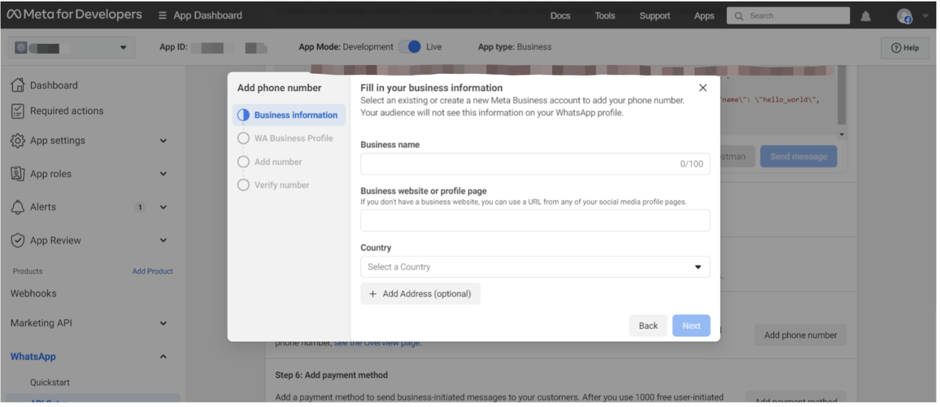Click the Required actions checklist icon

click(18, 111)
